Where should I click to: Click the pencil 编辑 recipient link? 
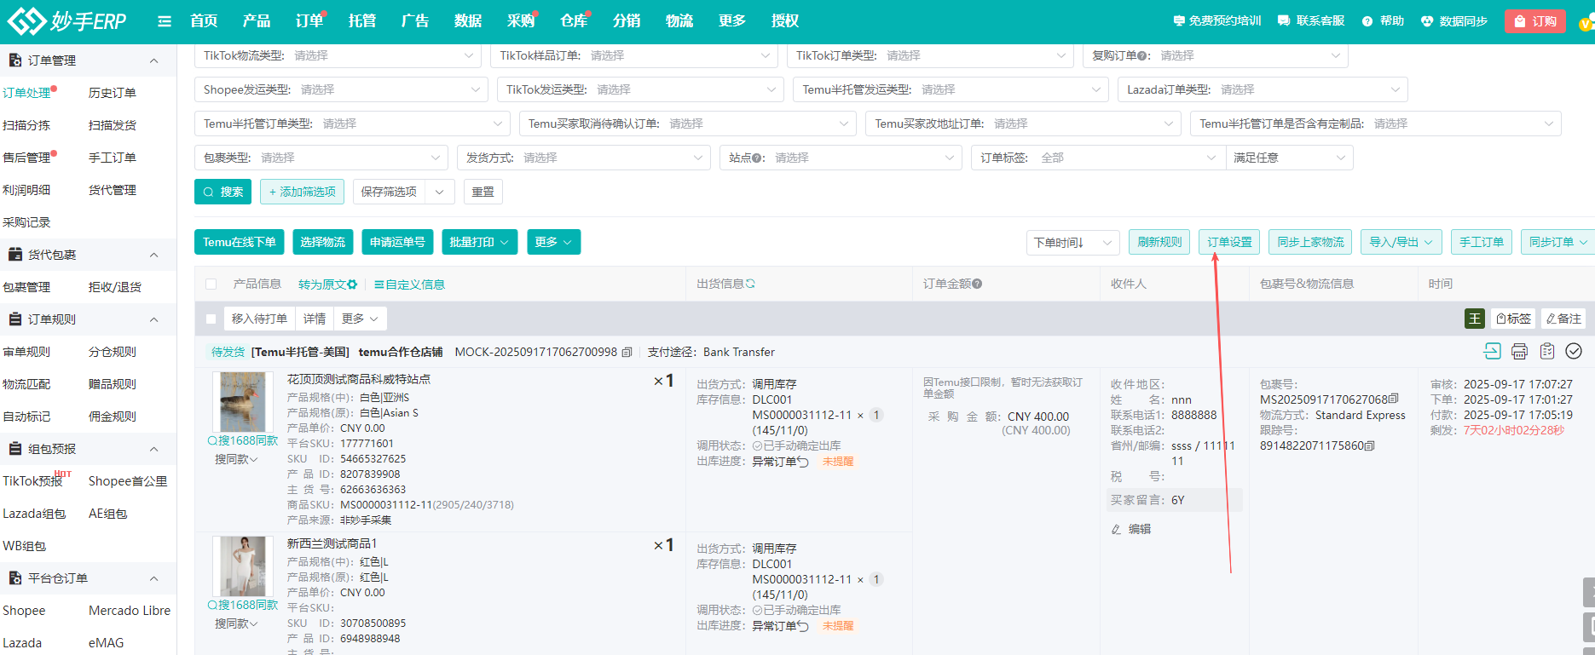coord(1131,529)
